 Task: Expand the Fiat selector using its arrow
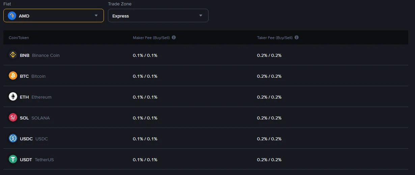tap(96, 15)
